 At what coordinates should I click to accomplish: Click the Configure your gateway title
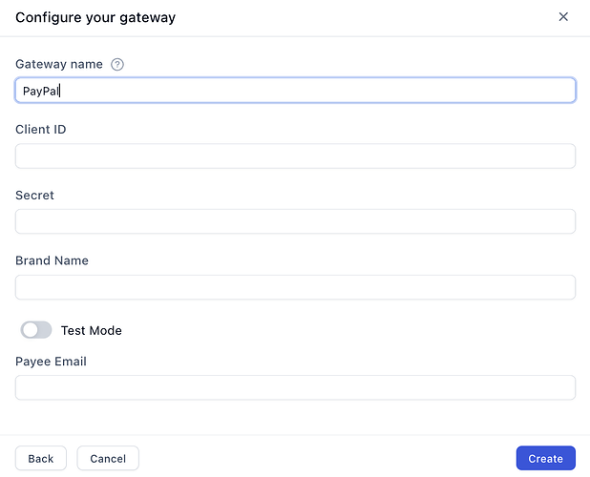95,17
